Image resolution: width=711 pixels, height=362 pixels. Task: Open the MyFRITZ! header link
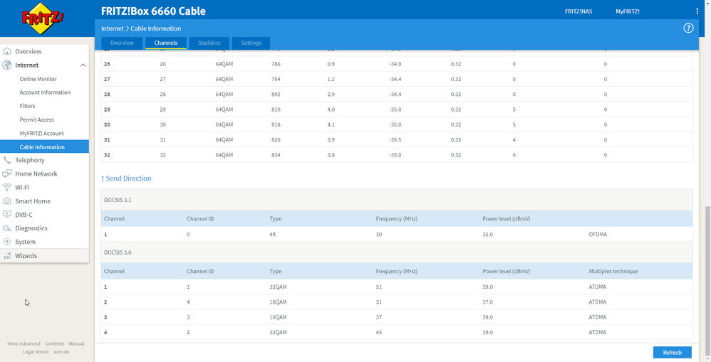(x=628, y=11)
